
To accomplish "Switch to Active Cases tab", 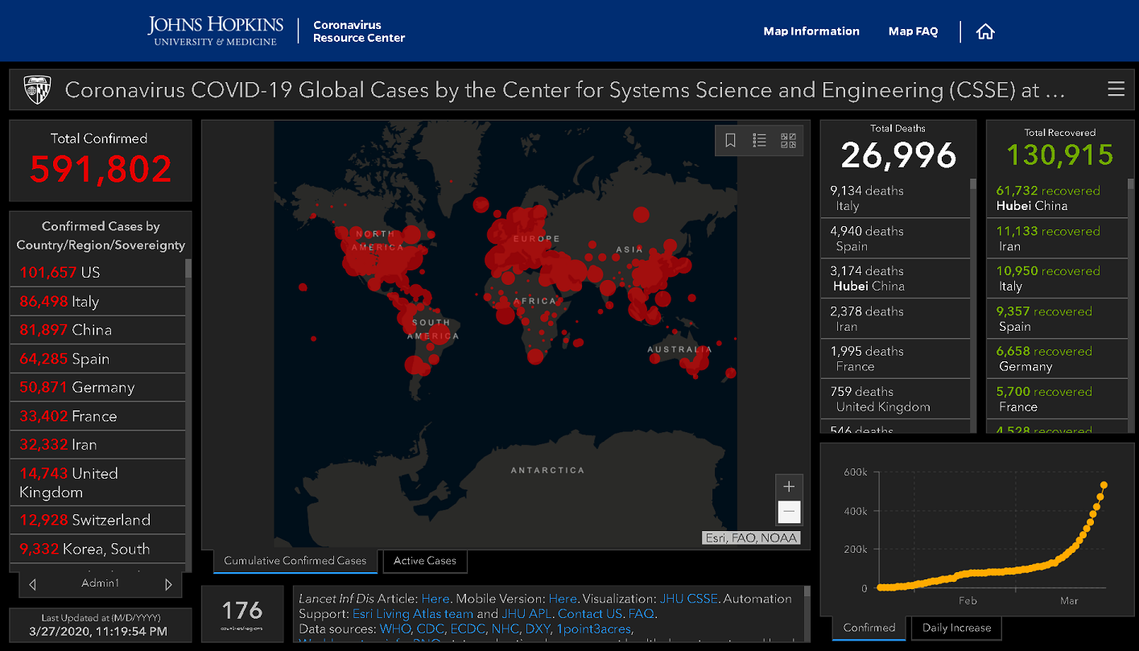I will point(425,561).
